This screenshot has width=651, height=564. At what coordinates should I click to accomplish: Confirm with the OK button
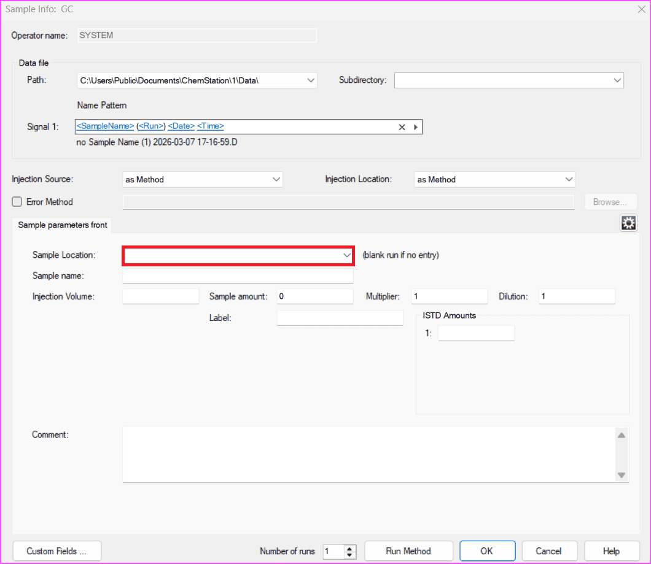point(488,550)
